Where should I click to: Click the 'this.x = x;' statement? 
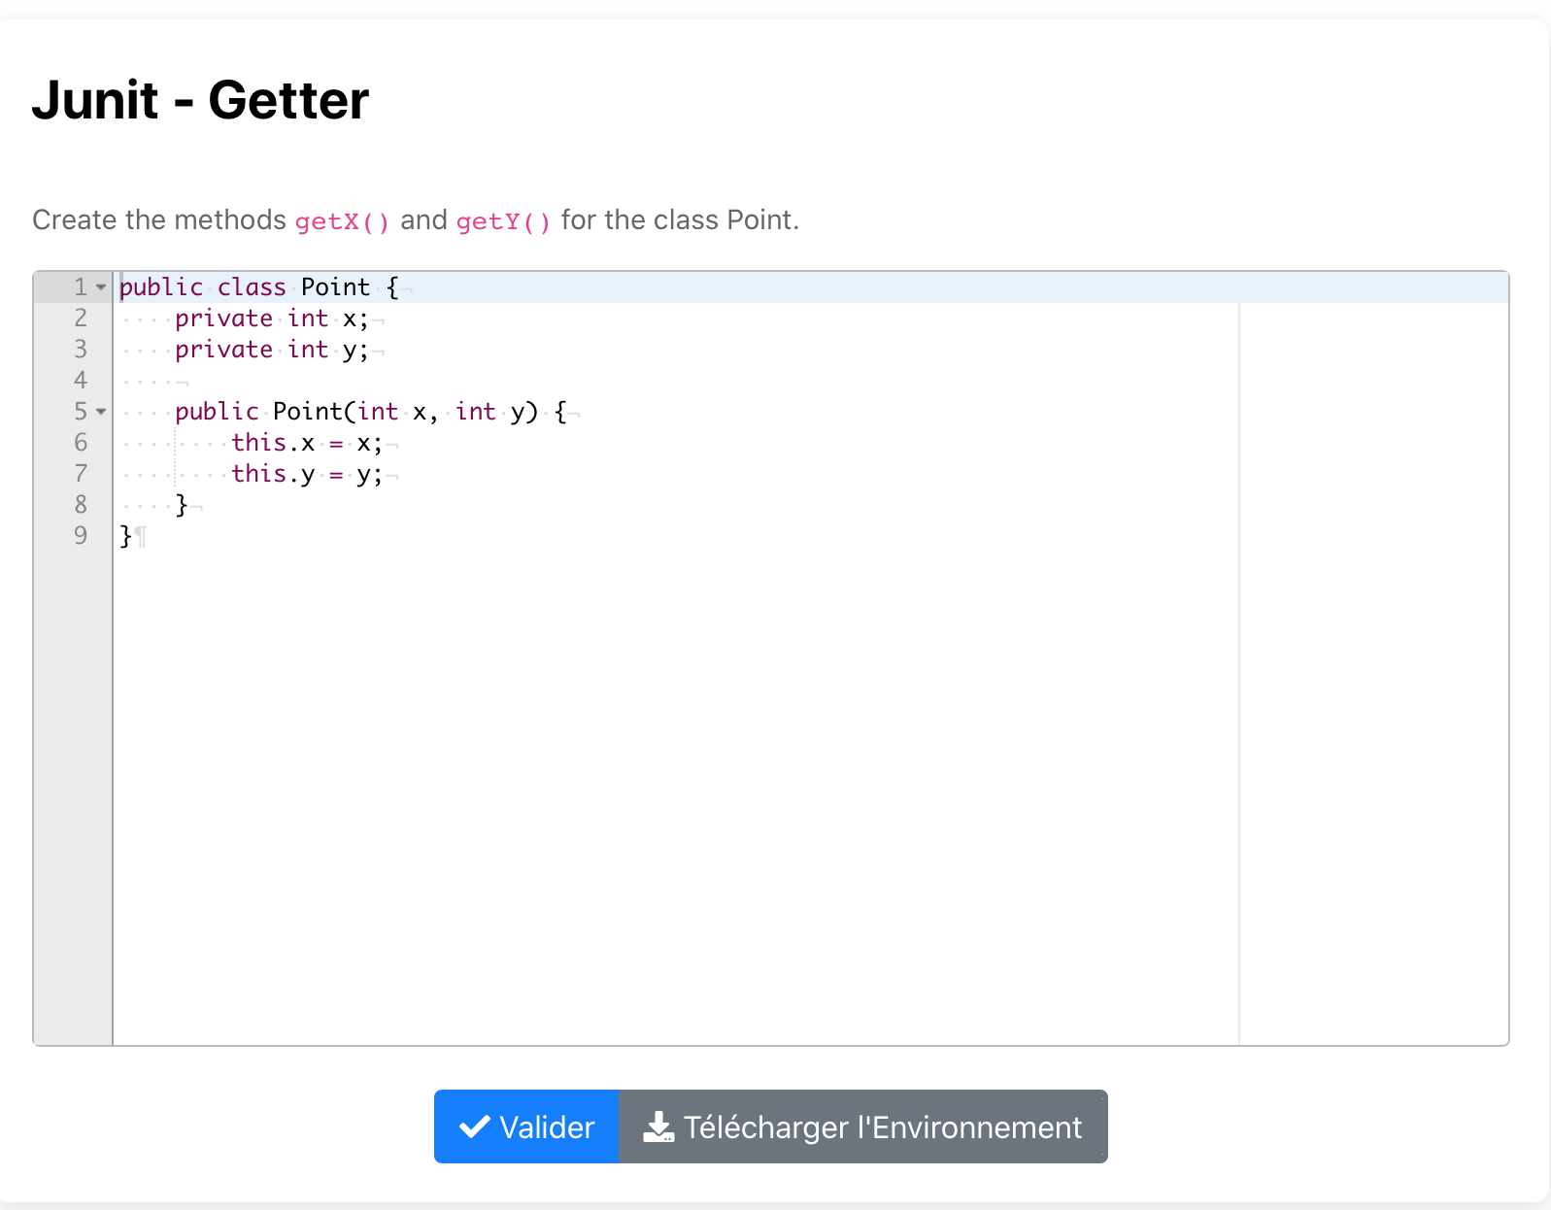click(307, 443)
